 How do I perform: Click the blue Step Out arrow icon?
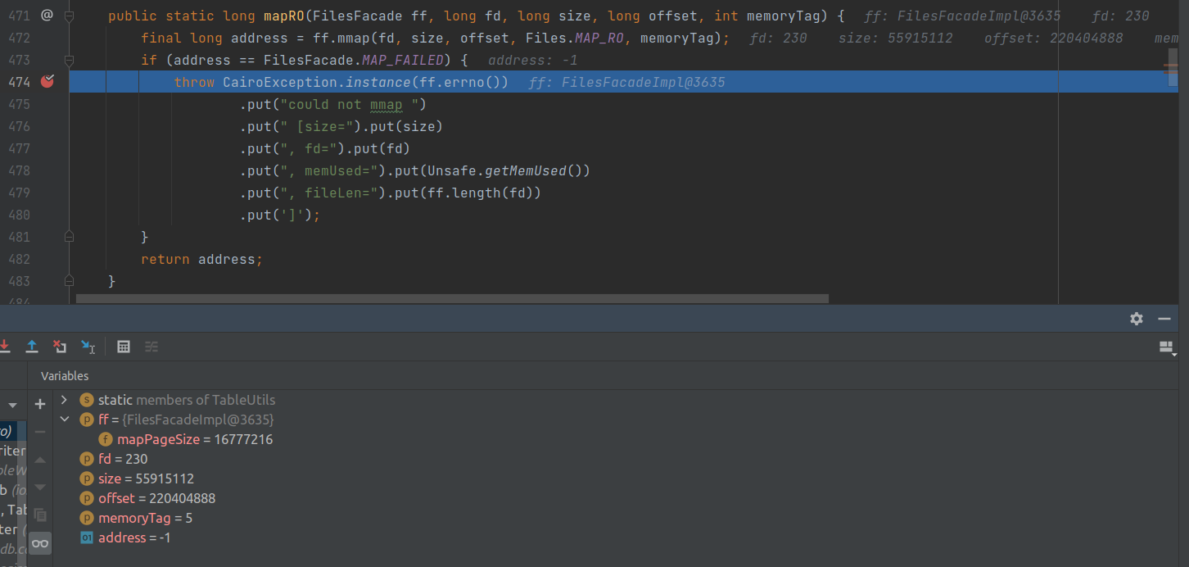[32, 347]
